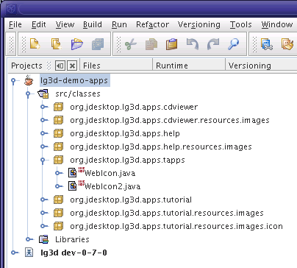
Task: Open the View menu
Action: click(x=65, y=24)
